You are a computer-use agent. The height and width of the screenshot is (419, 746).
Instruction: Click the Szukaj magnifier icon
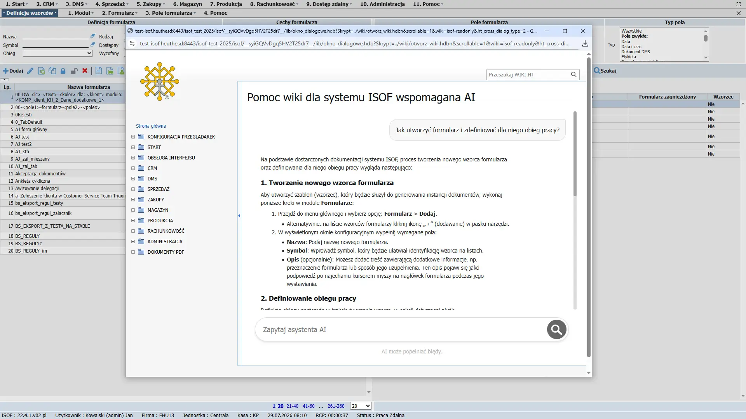597,71
